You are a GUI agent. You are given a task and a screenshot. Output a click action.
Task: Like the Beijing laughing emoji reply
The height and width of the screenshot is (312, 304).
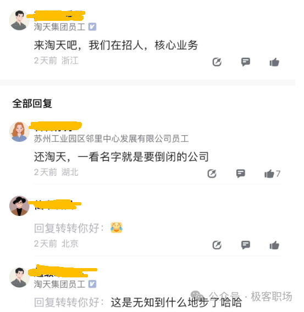[x=274, y=245]
